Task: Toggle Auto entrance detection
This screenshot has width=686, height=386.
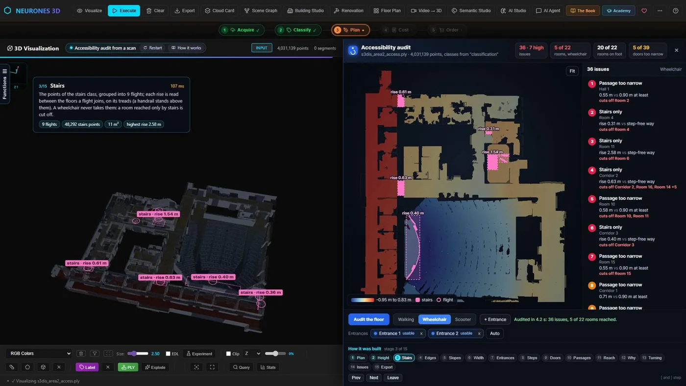Action: pyautogui.click(x=495, y=333)
